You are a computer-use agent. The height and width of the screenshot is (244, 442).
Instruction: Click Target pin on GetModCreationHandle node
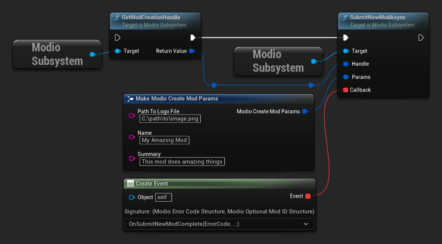(x=118, y=51)
